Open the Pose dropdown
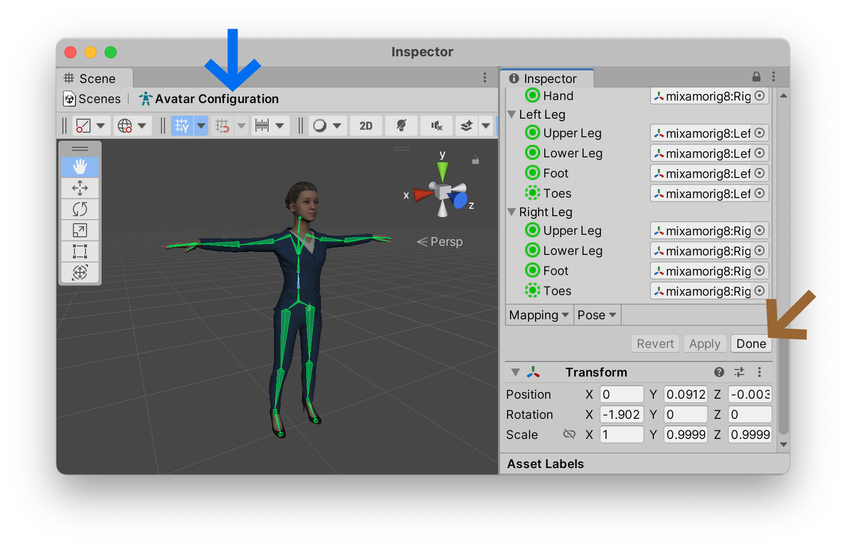846x549 pixels. (597, 315)
